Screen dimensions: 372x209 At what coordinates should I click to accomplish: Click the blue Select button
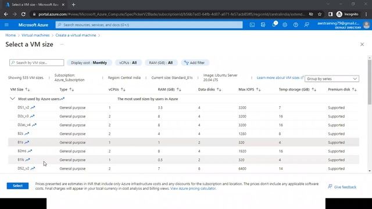click(17, 186)
